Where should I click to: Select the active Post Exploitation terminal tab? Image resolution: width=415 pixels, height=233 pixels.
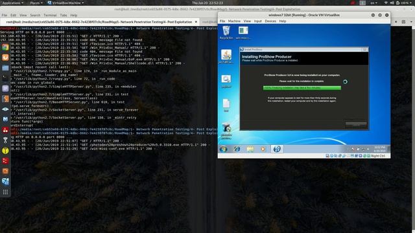[x=99, y=22]
